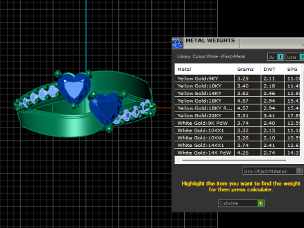Image resolution: width=304 pixels, height=228 pixels.
Task: Click the Calculate button
Action: pos(241,203)
